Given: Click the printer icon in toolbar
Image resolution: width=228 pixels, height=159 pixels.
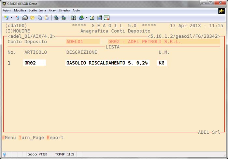Looking at the screenshot, I should click(25, 18).
